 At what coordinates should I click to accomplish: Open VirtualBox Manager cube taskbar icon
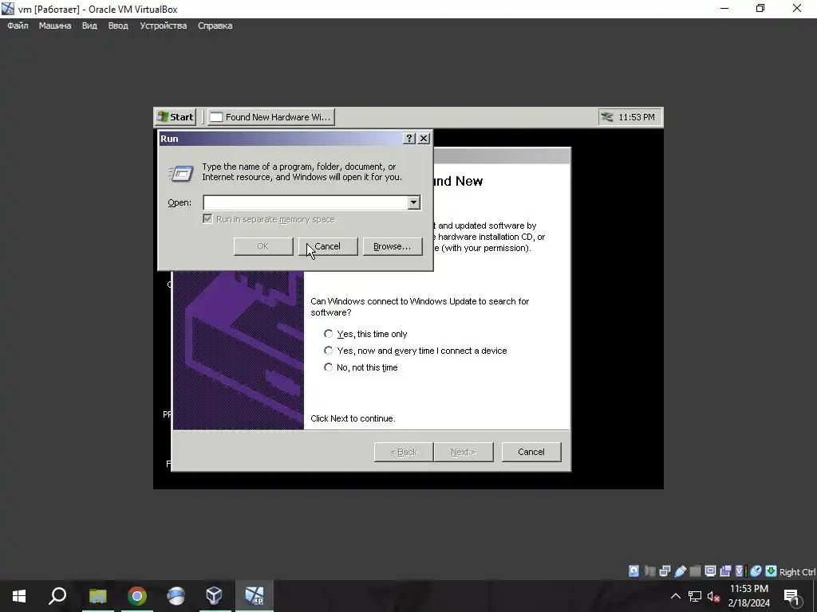point(214,596)
